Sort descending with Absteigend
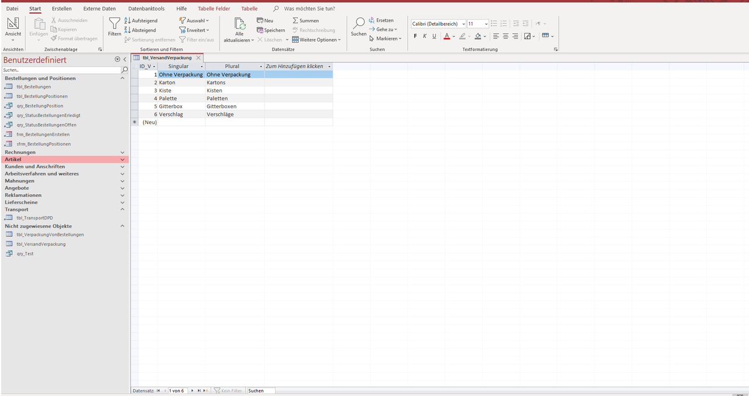The image size is (749, 396). 140,30
